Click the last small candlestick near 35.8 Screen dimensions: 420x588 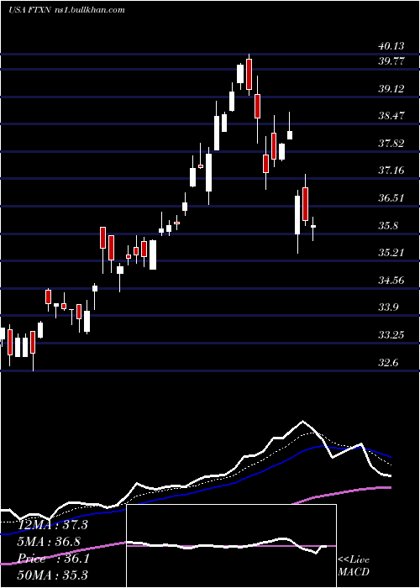(312, 227)
